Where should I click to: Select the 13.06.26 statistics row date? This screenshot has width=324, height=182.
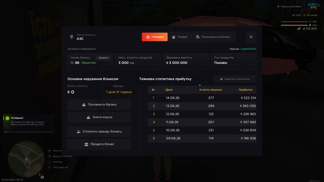pyautogui.click(x=173, y=106)
